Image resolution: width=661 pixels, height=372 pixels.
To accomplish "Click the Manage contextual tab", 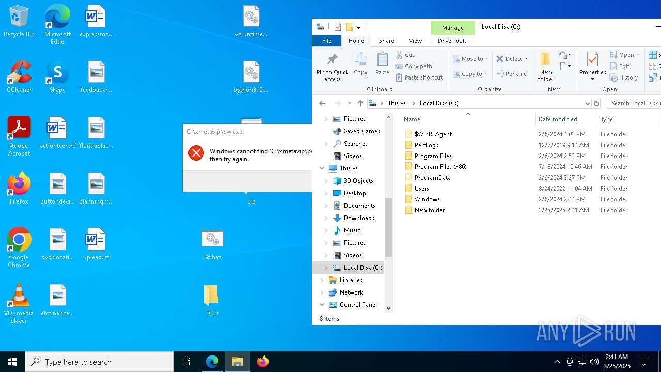I will tap(452, 28).
